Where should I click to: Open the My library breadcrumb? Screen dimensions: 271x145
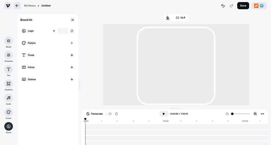[x=30, y=6]
